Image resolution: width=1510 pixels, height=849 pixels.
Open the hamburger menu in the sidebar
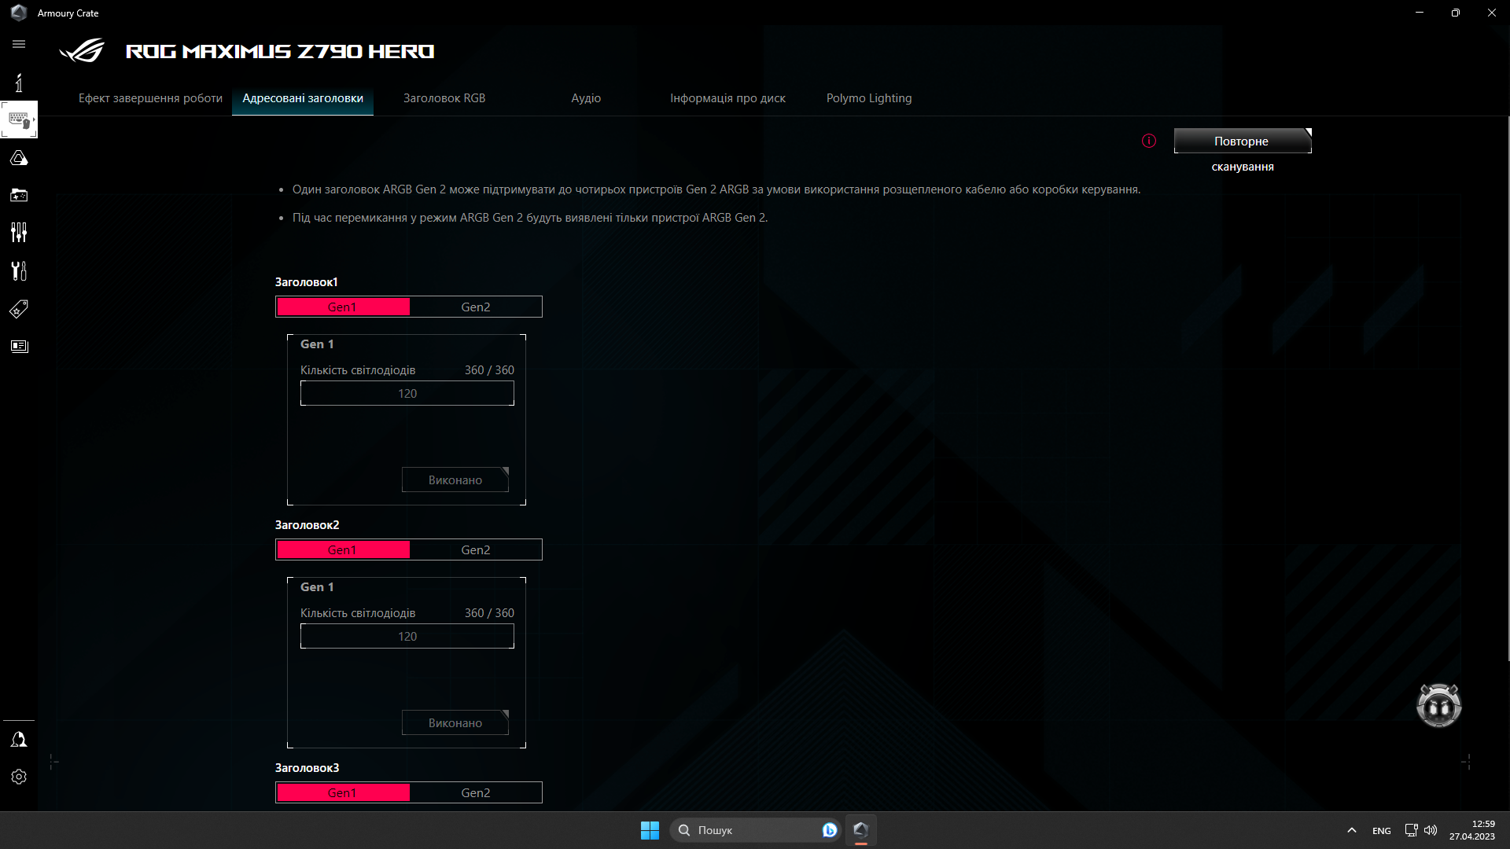pyautogui.click(x=19, y=44)
